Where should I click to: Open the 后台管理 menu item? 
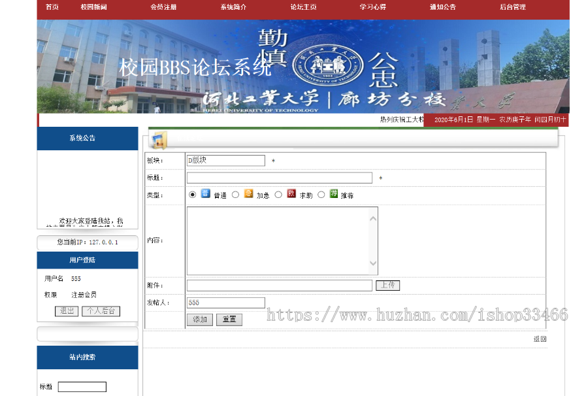tap(512, 8)
